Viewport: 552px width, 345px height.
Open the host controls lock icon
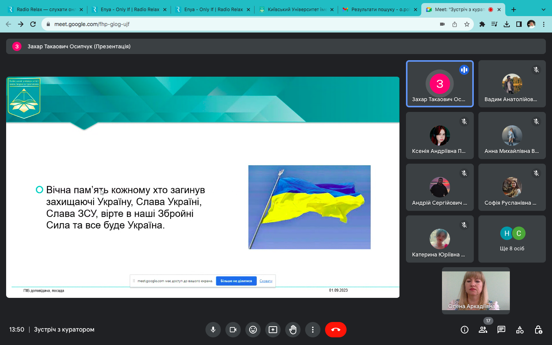tap(538, 330)
